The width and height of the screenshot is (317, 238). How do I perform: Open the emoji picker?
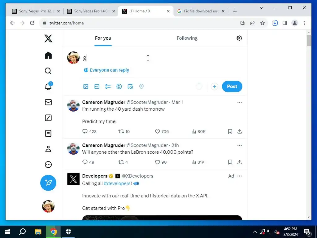tap(119, 86)
